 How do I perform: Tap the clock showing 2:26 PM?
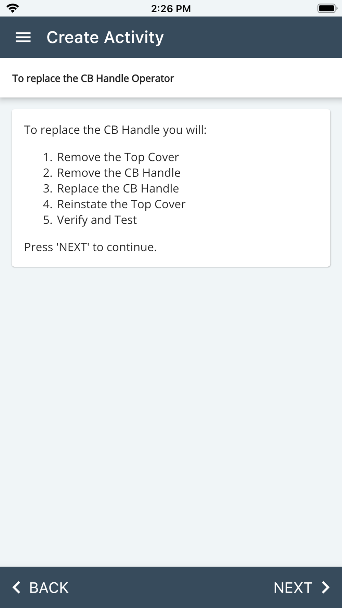[171, 9]
